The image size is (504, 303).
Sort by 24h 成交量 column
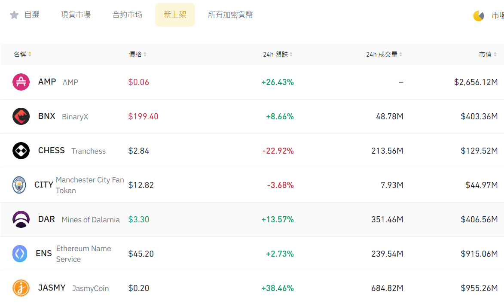[x=384, y=54]
